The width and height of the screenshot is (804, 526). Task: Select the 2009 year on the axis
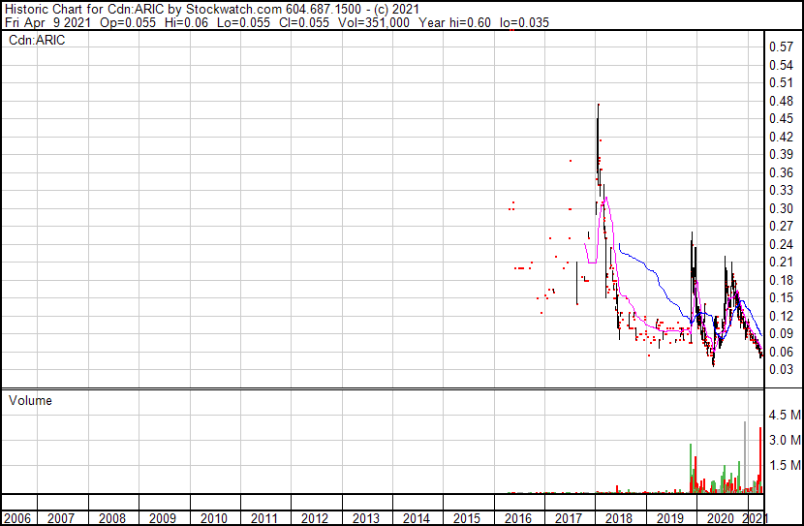pos(163,518)
